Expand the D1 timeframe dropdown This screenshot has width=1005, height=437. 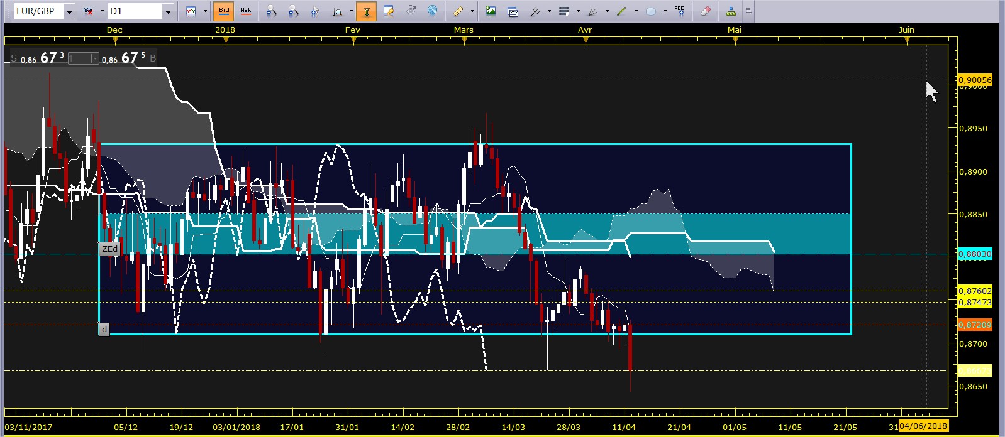pyautogui.click(x=167, y=11)
